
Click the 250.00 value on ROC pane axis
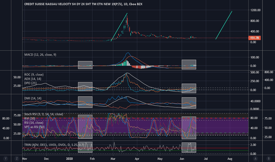254,81
